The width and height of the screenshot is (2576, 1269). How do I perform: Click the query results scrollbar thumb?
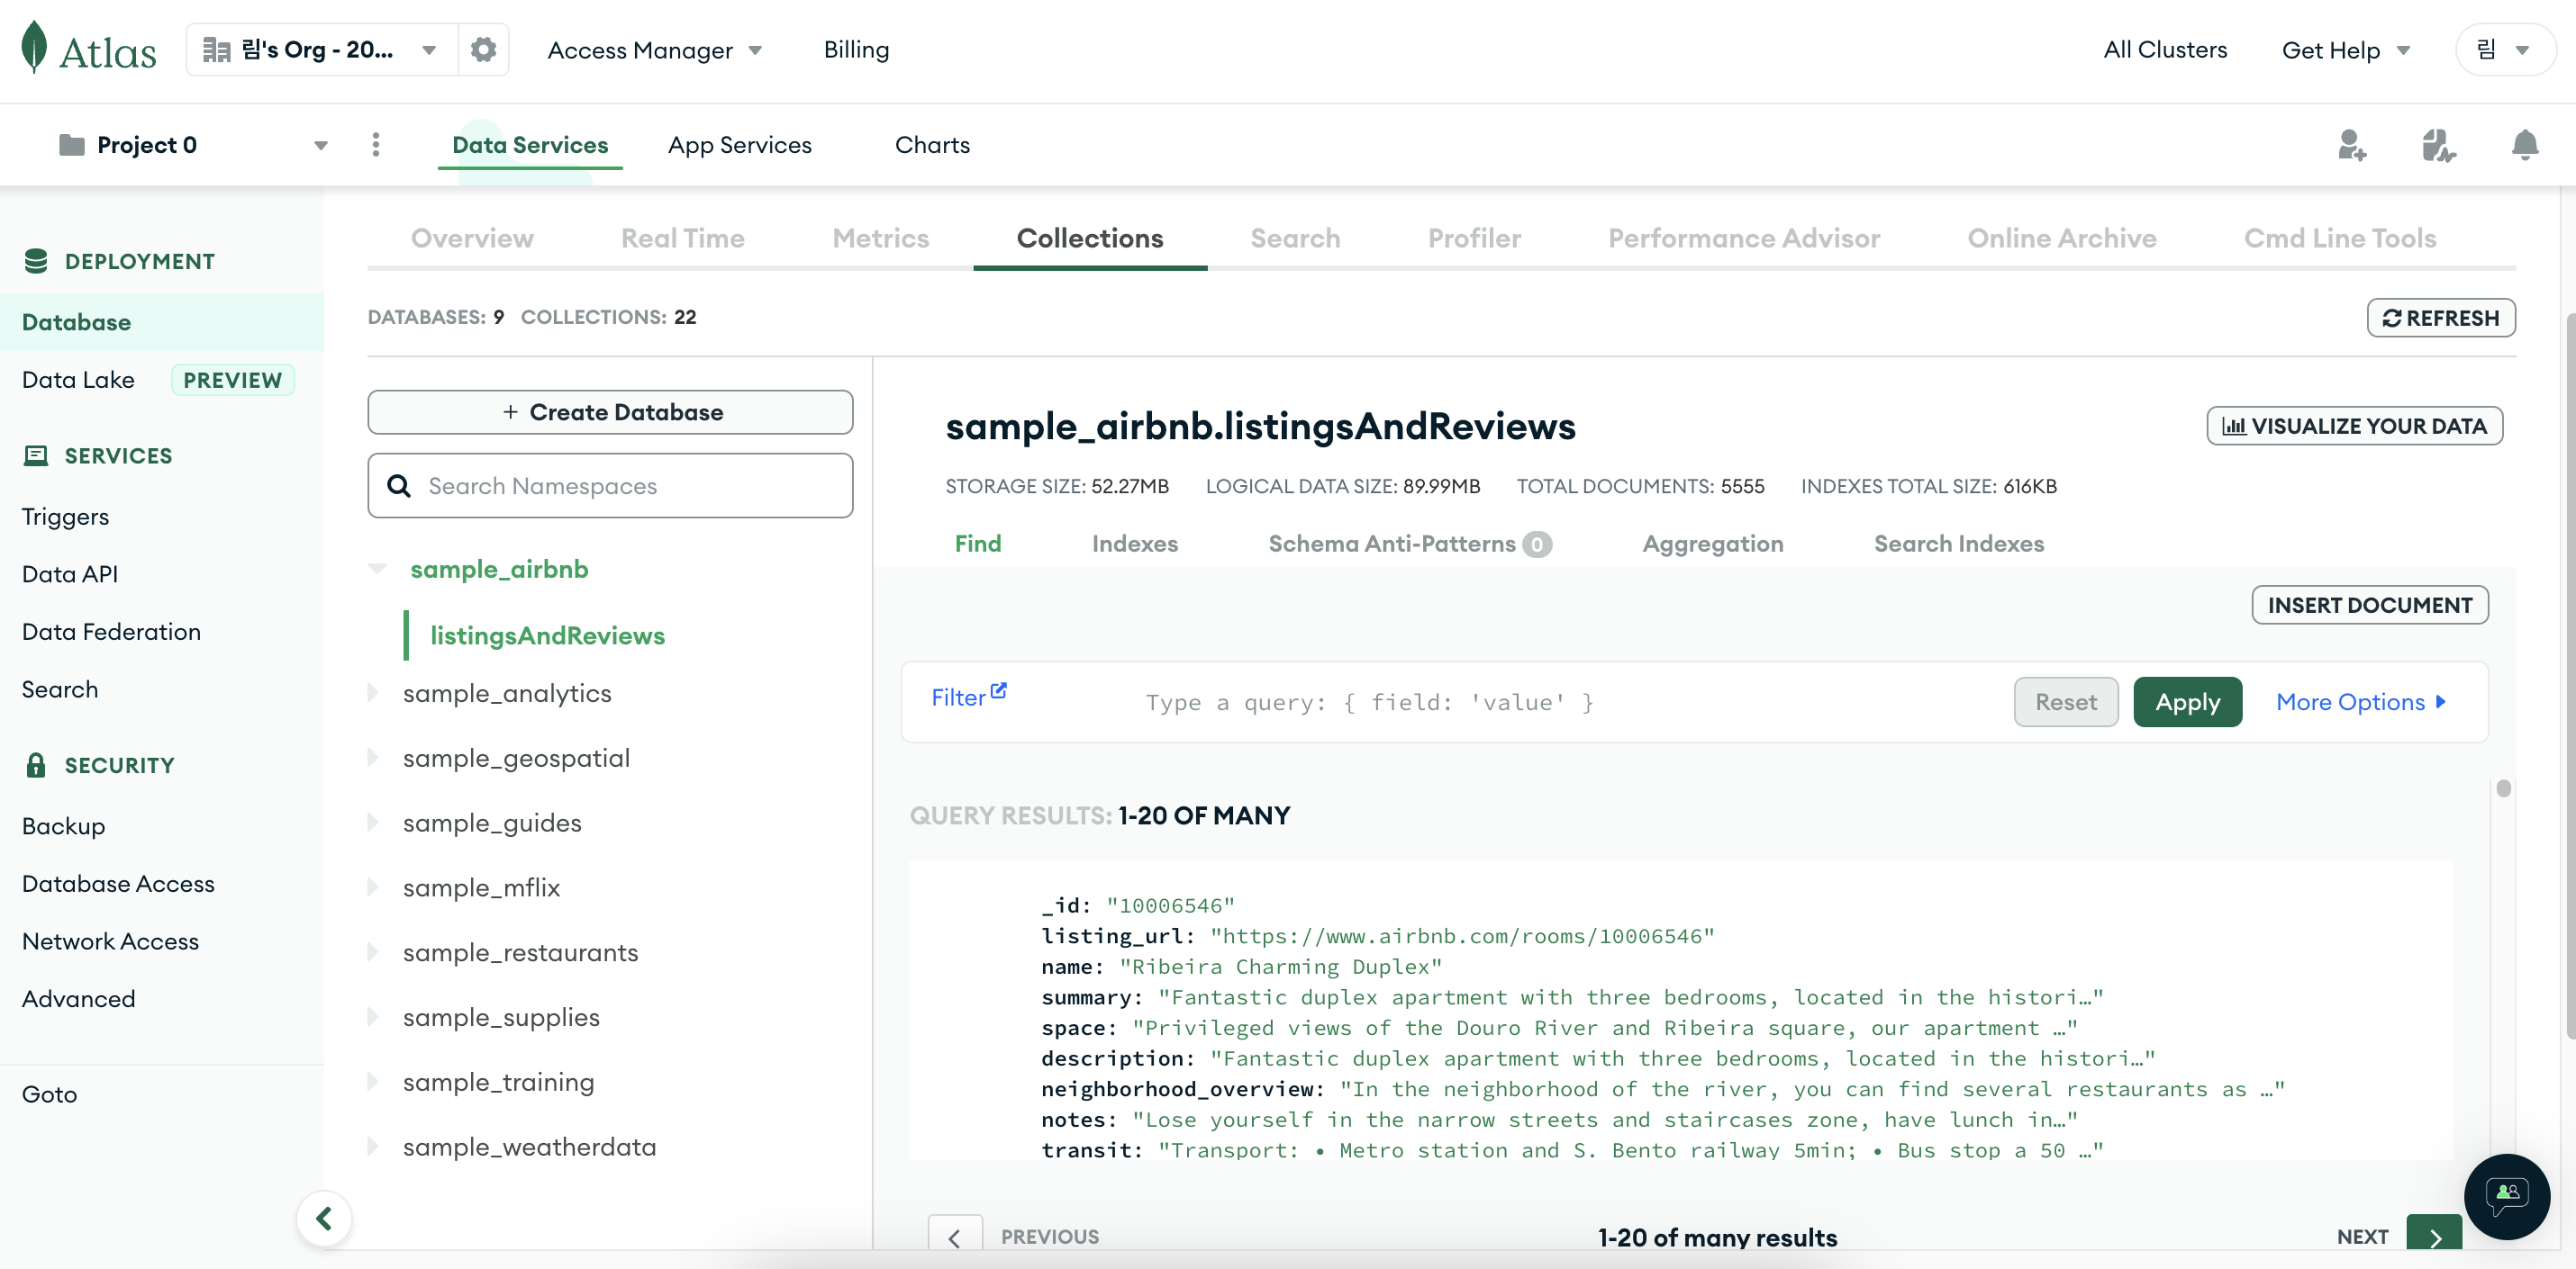[2503, 788]
